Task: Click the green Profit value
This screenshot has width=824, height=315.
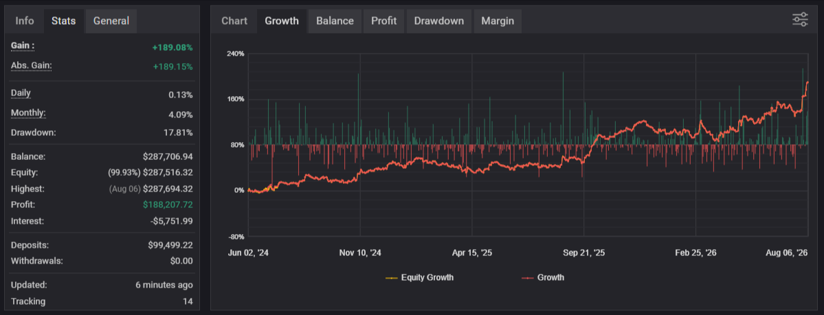Action: coord(168,205)
